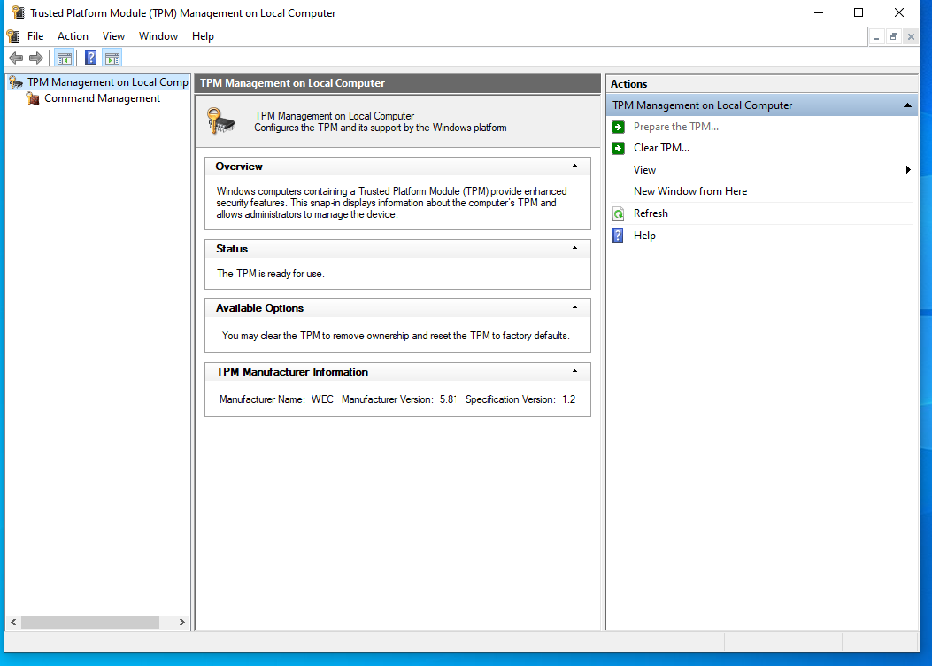Open the Action menu

(73, 36)
